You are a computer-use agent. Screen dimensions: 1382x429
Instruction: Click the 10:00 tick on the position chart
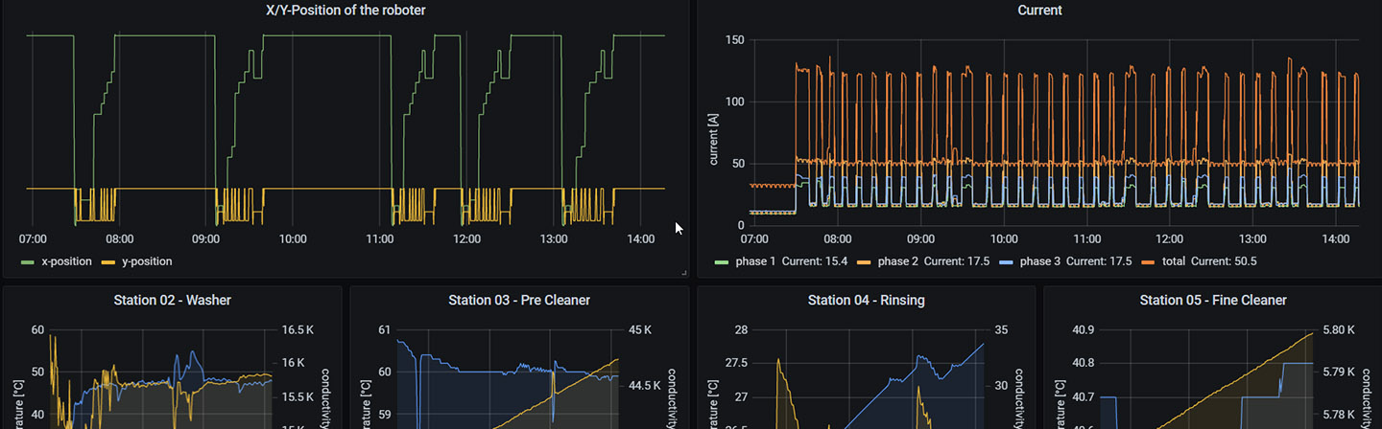293,239
